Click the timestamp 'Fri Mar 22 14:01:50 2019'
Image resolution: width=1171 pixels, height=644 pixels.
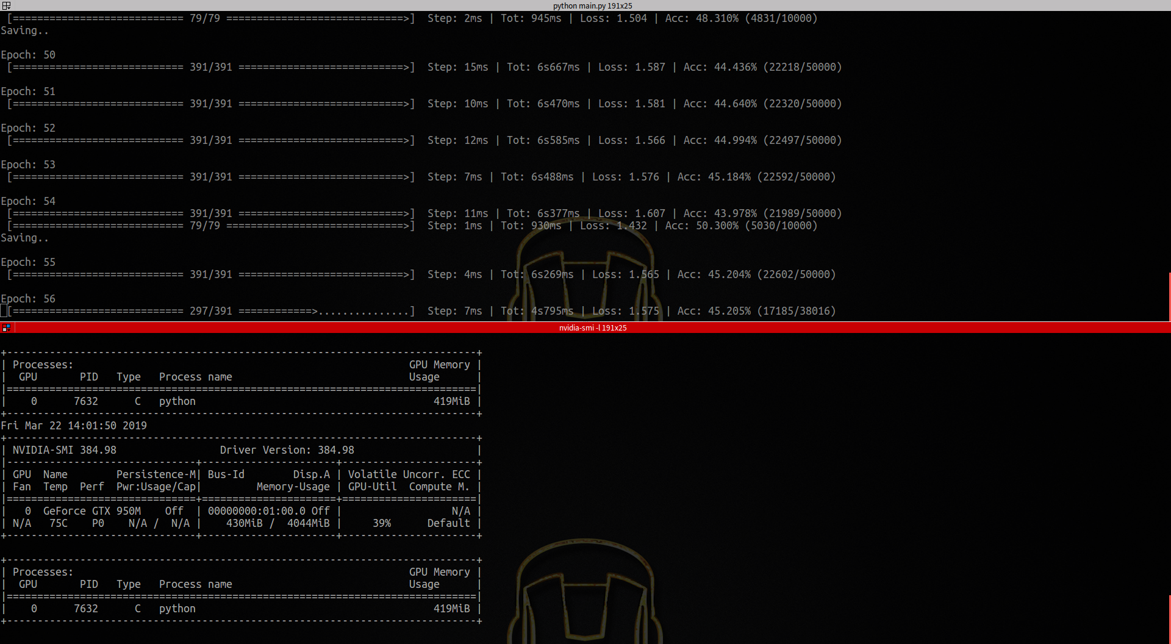coord(74,426)
